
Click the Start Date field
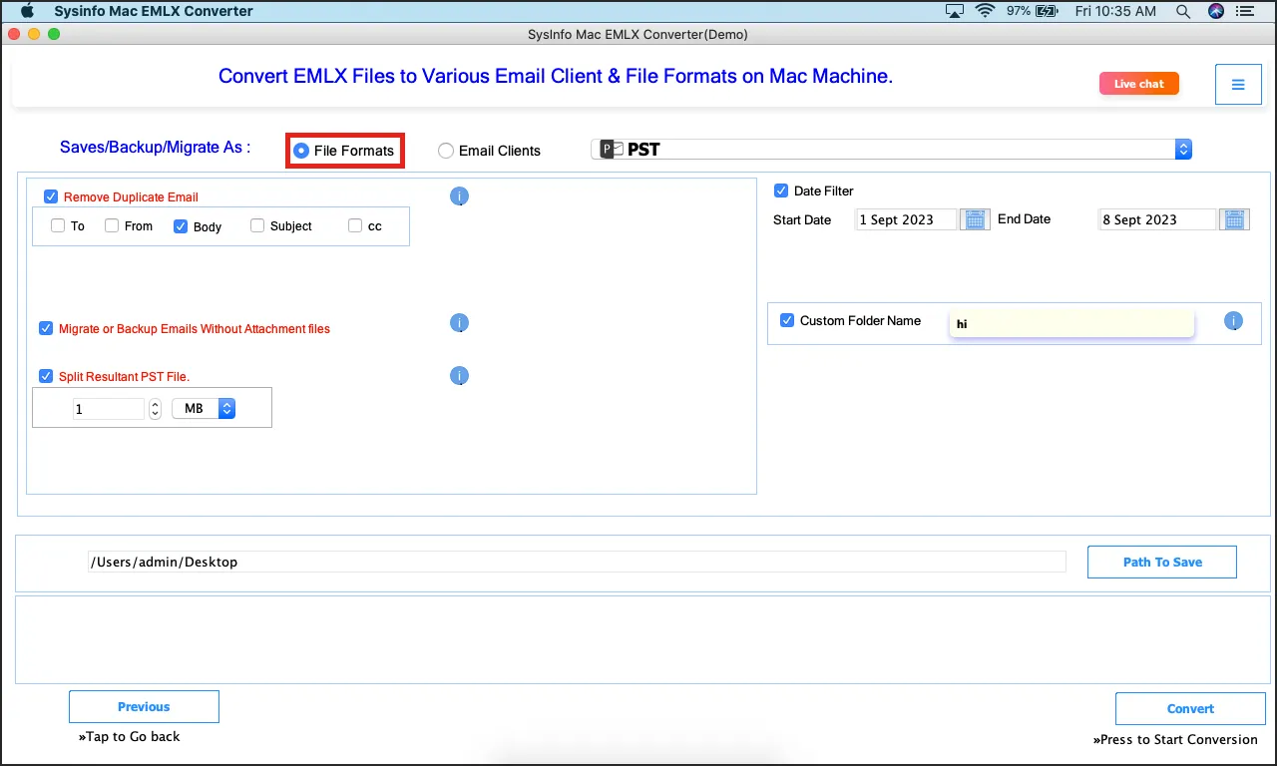(906, 219)
